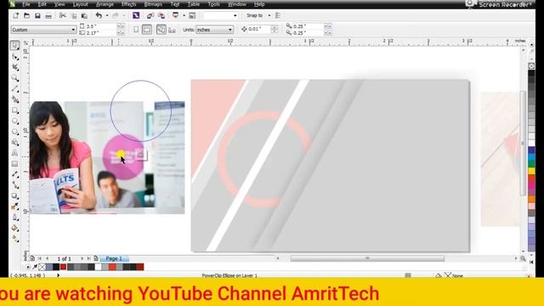Select the Smart Fill tool in the toolbox
This screenshot has height=306, width=544.
pos(15,99)
